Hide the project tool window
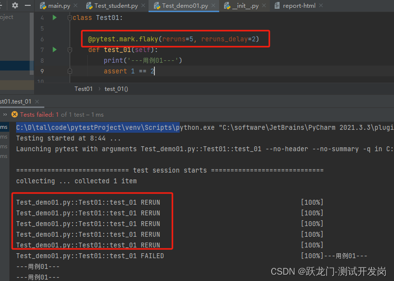This screenshot has height=281, width=394. 28,5
